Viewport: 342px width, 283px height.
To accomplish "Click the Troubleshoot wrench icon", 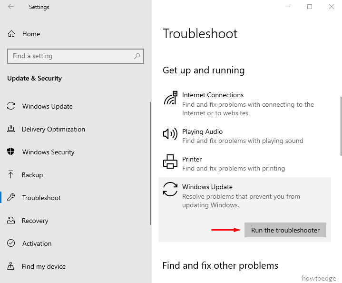I will (x=11, y=198).
